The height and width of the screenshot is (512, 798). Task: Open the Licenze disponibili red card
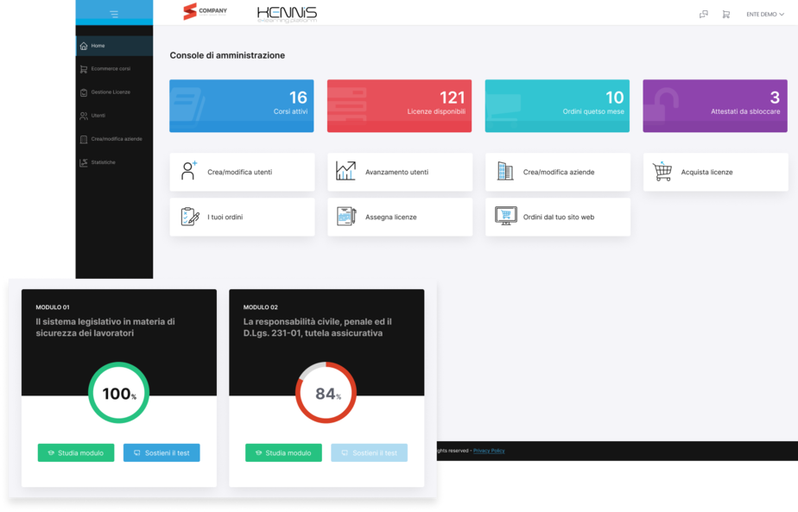399,105
